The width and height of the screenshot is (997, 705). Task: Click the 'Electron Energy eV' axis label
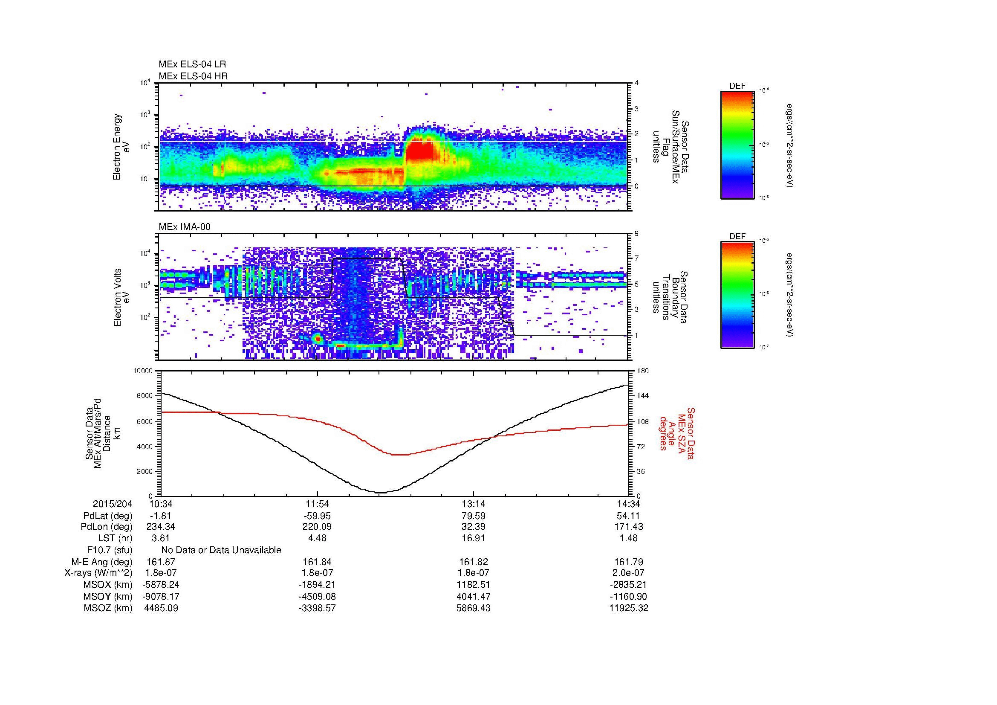point(121,147)
